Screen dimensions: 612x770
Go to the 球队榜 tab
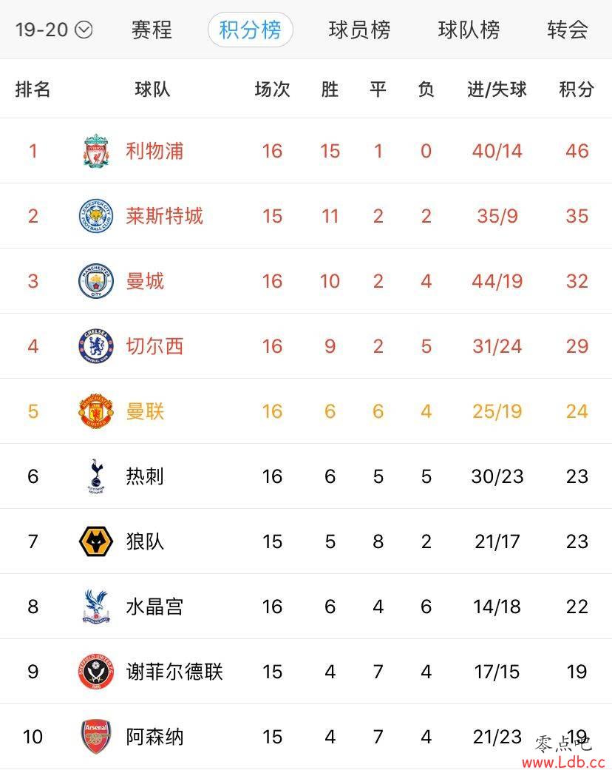[469, 30]
